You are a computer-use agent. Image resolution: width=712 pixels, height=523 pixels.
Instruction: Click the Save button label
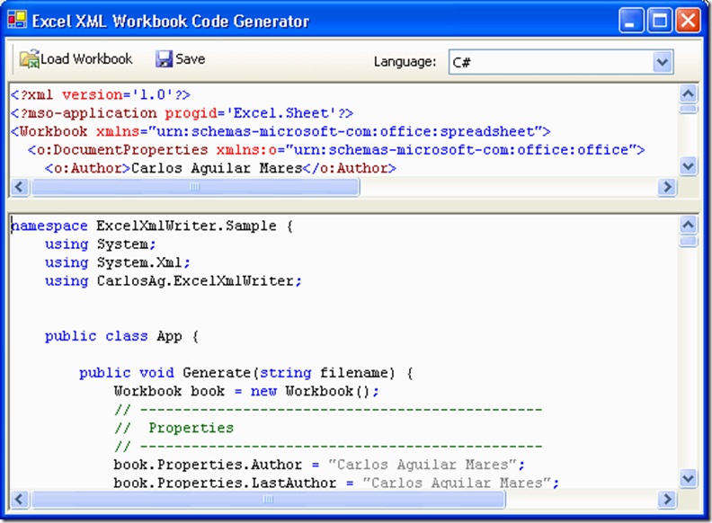191,59
